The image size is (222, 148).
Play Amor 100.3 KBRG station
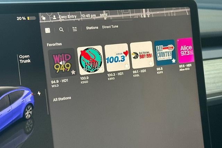(x=117, y=57)
